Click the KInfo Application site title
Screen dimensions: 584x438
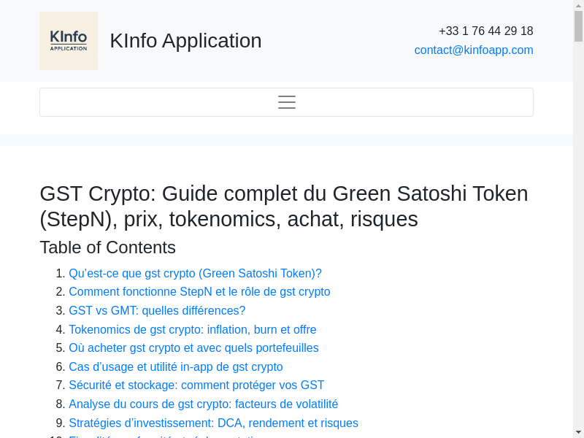pyautogui.click(x=185, y=41)
